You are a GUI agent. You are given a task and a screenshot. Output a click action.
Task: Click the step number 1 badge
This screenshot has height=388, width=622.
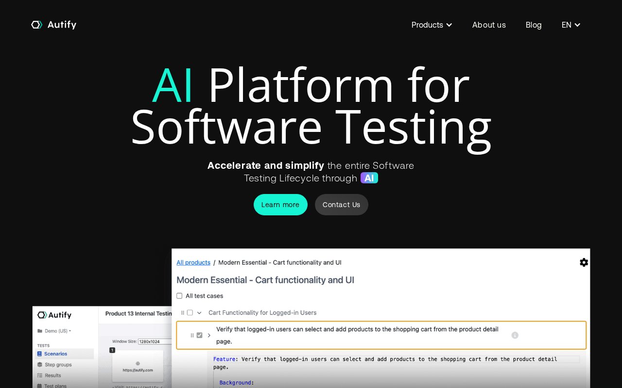click(x=112, y=350)
